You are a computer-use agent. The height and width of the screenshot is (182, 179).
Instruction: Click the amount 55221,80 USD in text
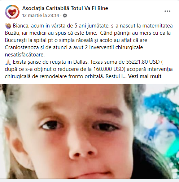(143, 62)
